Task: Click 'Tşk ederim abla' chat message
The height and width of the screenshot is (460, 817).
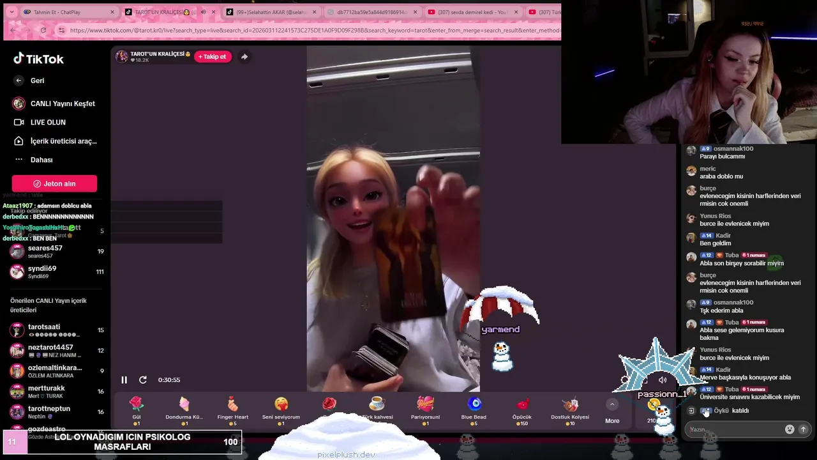Action: 722,310
